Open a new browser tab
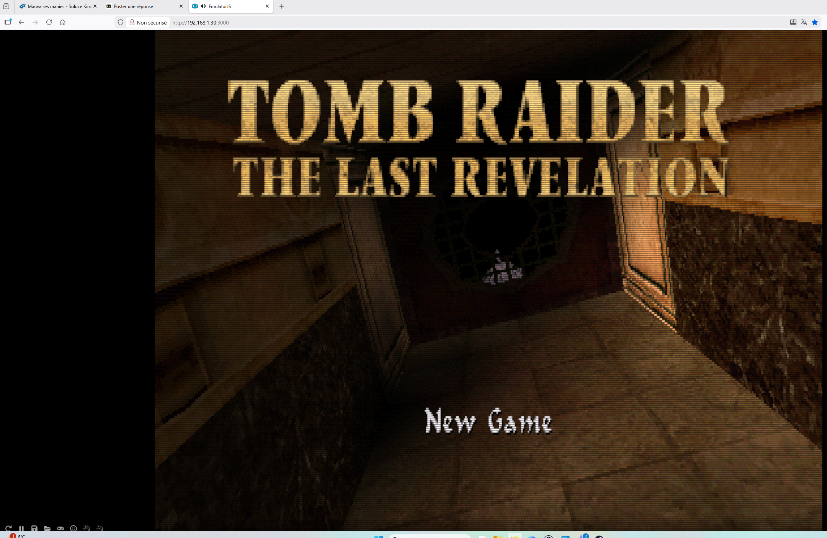 pos(282,7)
